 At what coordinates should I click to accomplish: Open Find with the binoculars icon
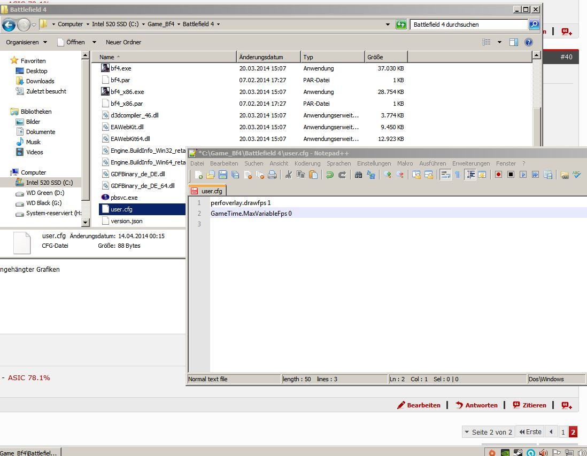[x=358, y=175]
